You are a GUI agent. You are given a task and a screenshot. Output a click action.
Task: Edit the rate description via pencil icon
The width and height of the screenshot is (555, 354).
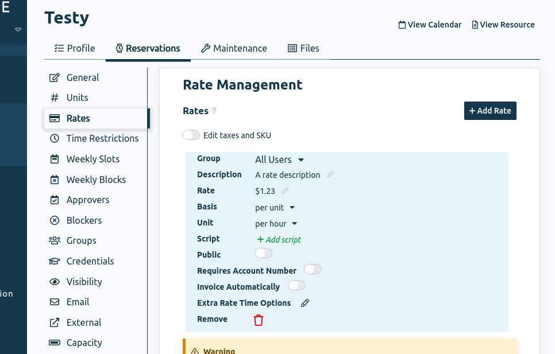330,175
